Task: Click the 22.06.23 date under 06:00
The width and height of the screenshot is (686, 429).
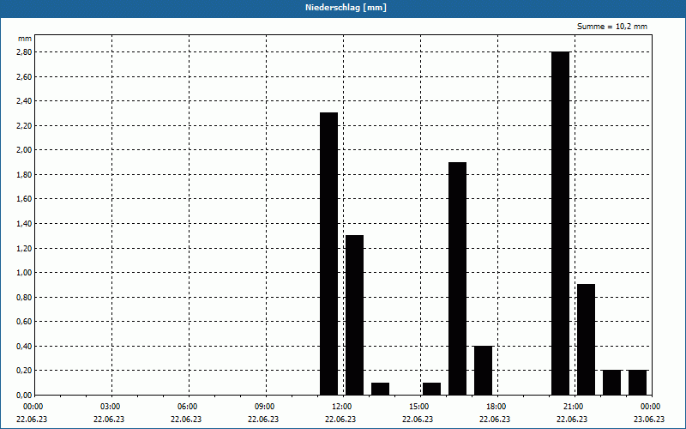Action: 186,419
